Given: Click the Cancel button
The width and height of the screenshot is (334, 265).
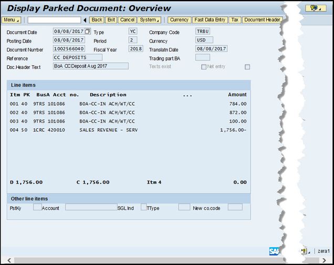Looking at the screenshot, I should [x=127, y=20].
